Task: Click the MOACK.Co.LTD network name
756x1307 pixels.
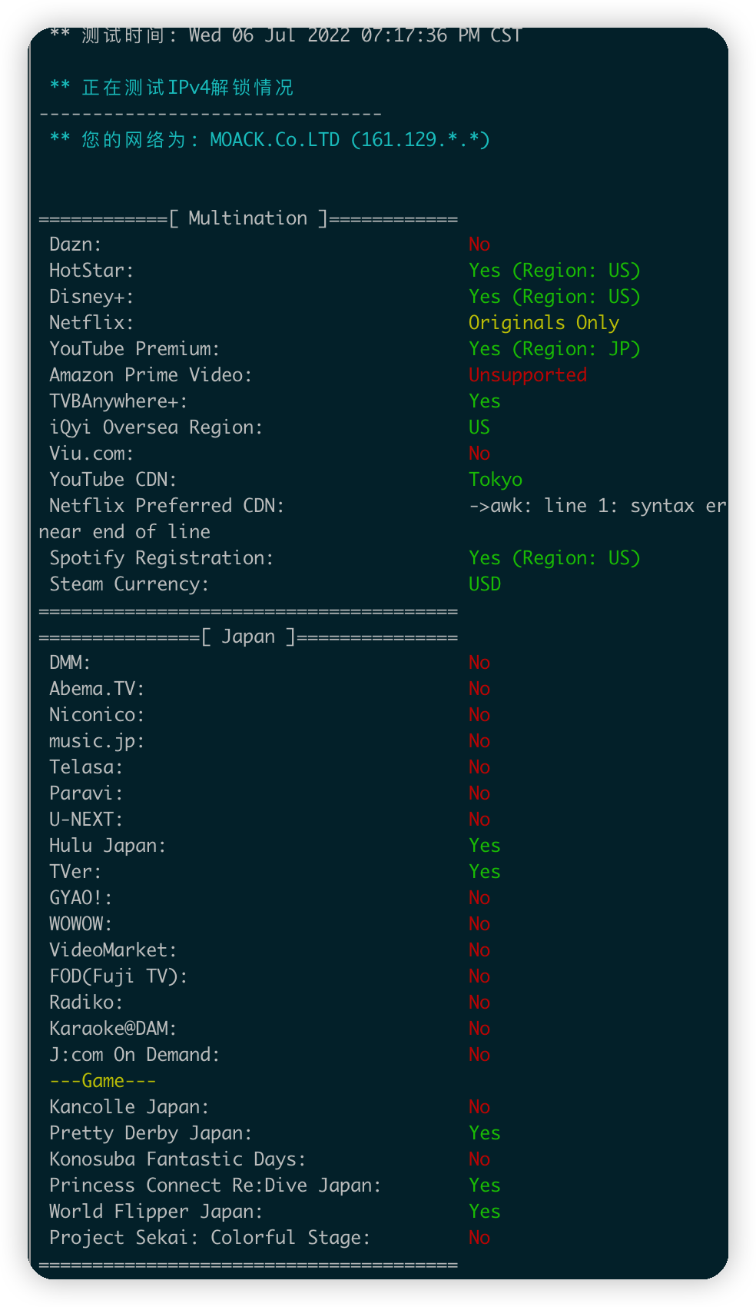Action: 274,140
